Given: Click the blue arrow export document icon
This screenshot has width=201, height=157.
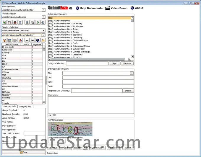Looking at the screenshot, I should [43, 22].
